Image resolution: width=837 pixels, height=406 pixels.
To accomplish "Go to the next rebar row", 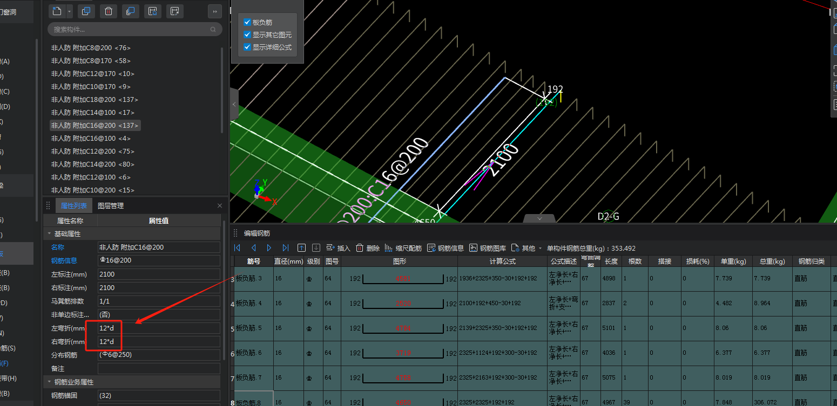I will click(x=269, y=248).
